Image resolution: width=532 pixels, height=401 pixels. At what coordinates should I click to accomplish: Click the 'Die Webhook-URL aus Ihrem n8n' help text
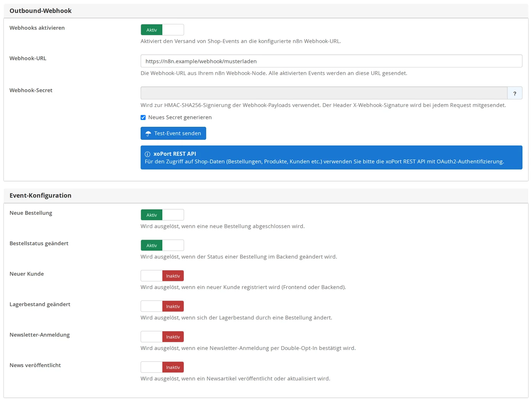[274, 73]
